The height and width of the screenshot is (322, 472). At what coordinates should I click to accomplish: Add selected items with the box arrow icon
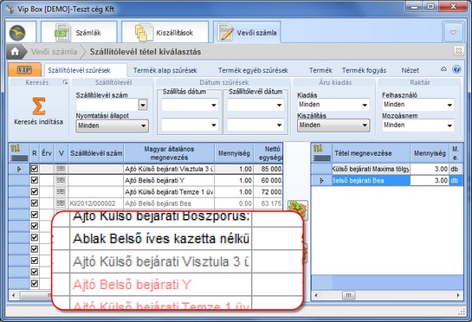click(297, 209)
